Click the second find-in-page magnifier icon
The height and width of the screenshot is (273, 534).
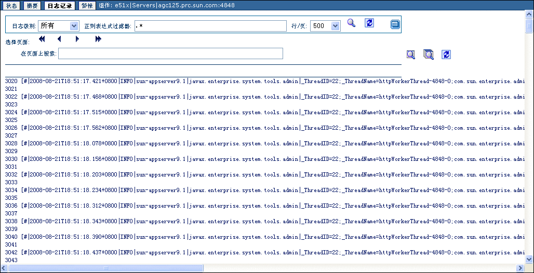429,54
